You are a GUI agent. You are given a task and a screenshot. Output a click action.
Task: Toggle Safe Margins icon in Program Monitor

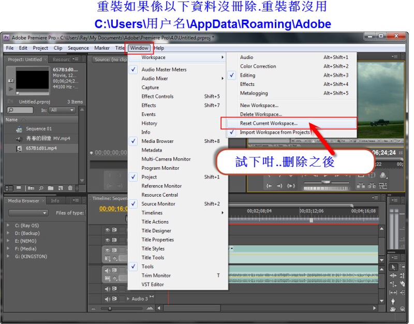point(372,175)
